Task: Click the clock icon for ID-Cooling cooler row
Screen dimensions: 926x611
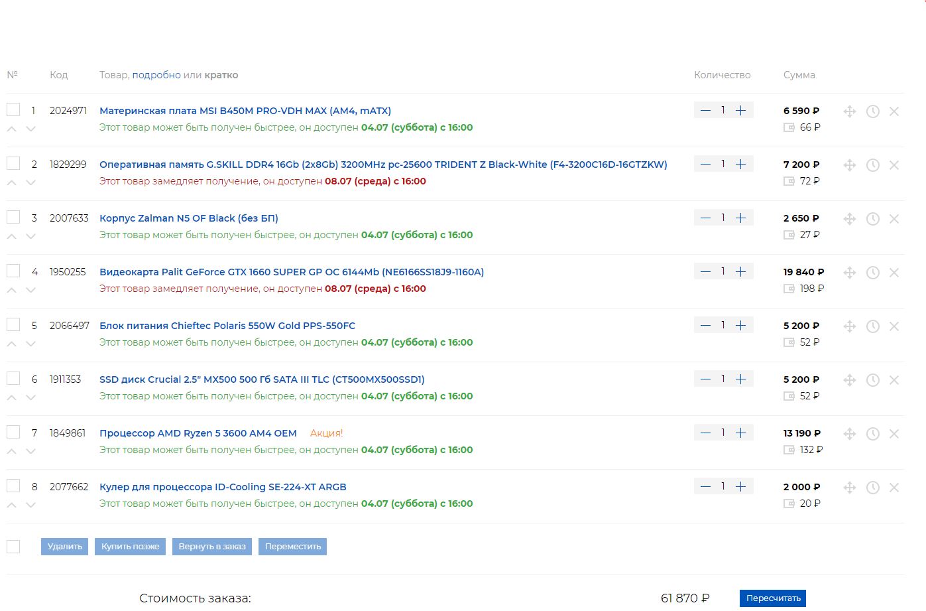Action: 873,488
